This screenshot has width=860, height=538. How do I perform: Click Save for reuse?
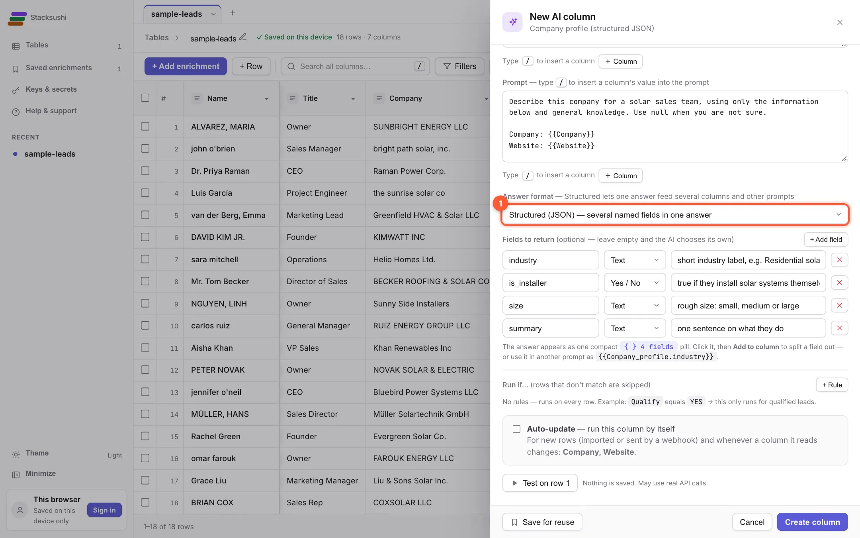(542, 522)
